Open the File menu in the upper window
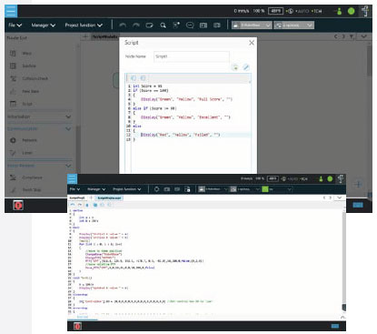The image size is (377, 334). pyautogui.click(x=15, y=25)
